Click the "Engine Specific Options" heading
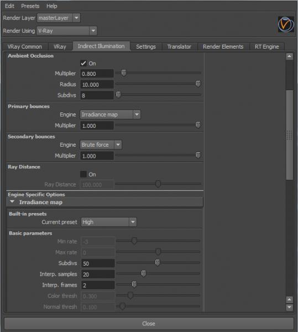The height and width of the screenshot is (332, 298). (36, 194)
